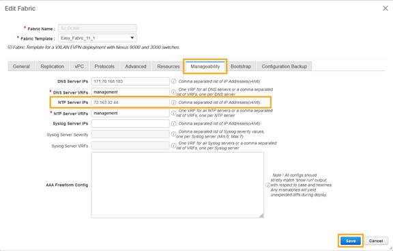Click the info icon before Fabric Template description
The image size is (393, 251).
click(x=10, y=47)
